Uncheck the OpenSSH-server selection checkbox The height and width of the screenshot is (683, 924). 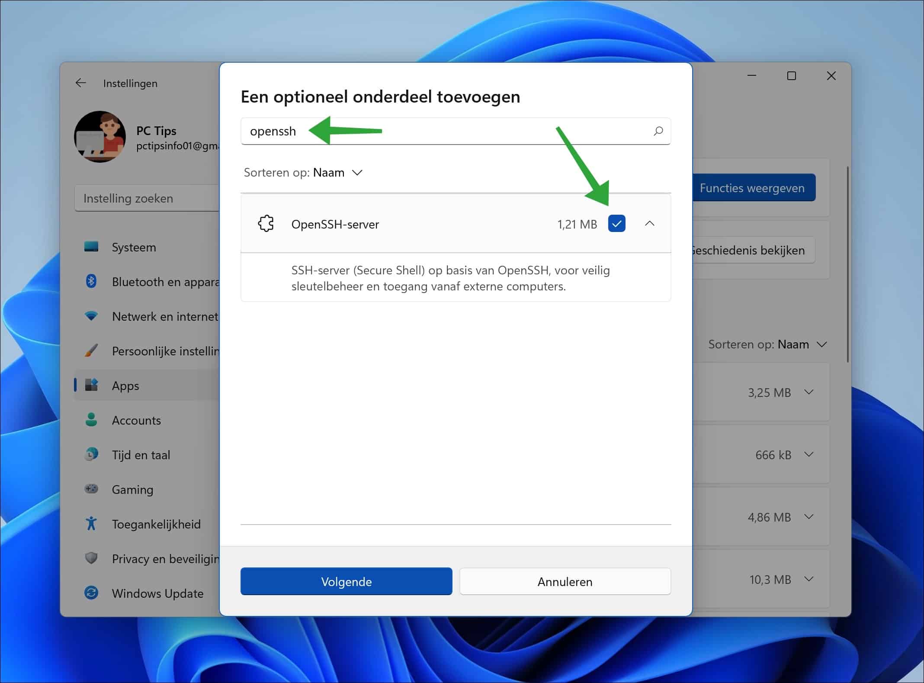[617, 224]
